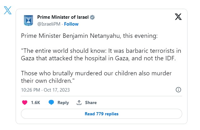The image size is (200, 130).
Task: Click the quote paragraph about the hospital in Gaza
Action: tap(101, 55)
